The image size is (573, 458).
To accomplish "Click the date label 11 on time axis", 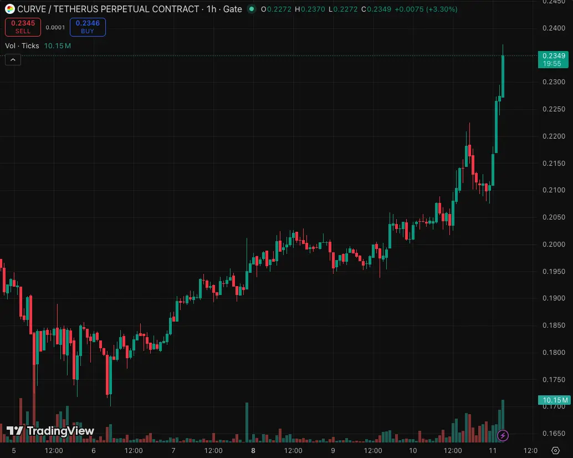I will pyautogui.click(x=493, y=450).
